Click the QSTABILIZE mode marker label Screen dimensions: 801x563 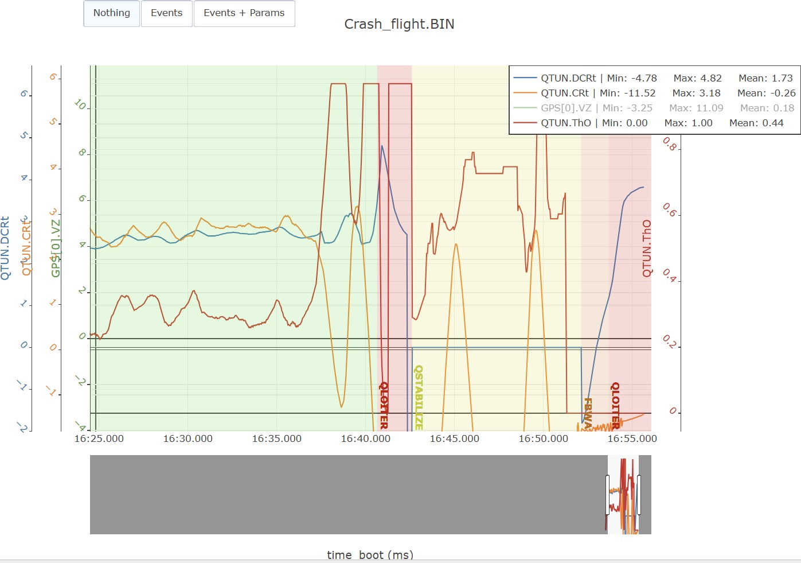[x=419, y=398]
